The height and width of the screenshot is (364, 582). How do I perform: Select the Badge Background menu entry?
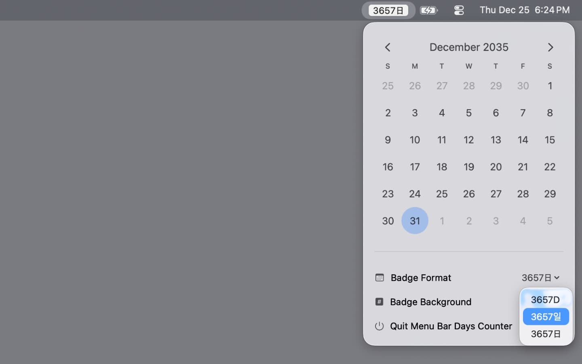[x=431, y=302]
